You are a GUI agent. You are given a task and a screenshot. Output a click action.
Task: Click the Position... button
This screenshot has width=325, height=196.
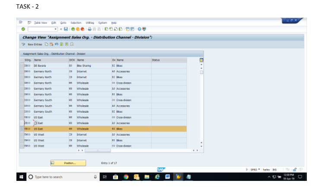pos(68,163)
